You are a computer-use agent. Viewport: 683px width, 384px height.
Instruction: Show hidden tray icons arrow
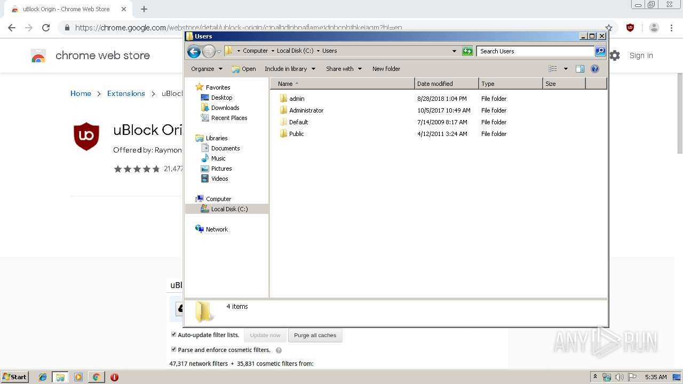595,377
